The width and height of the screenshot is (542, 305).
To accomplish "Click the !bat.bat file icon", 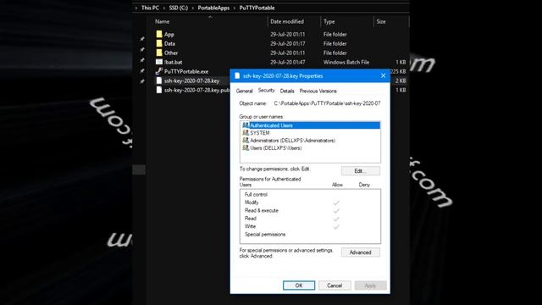I will 159,62.
